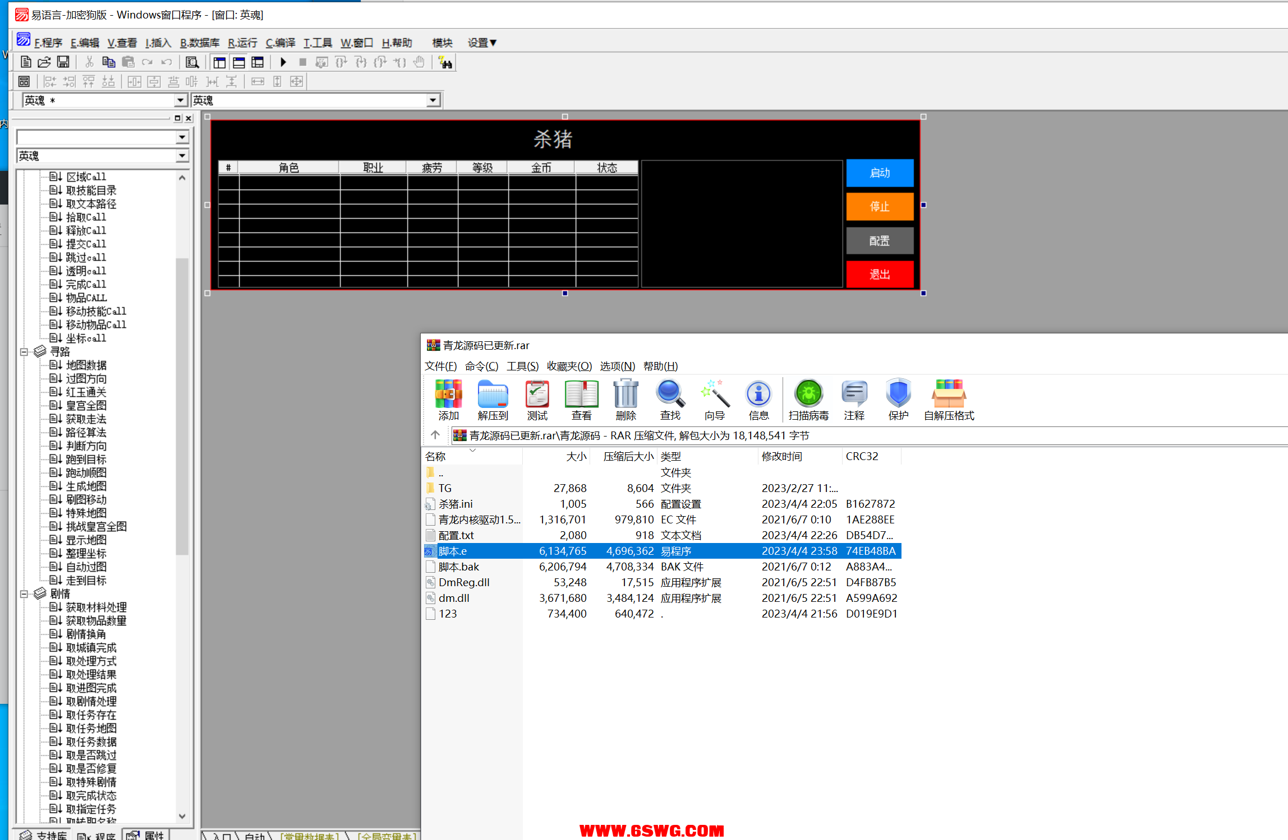Click the Run program play icon
The image size is (1288, 840).
(283, 62)
